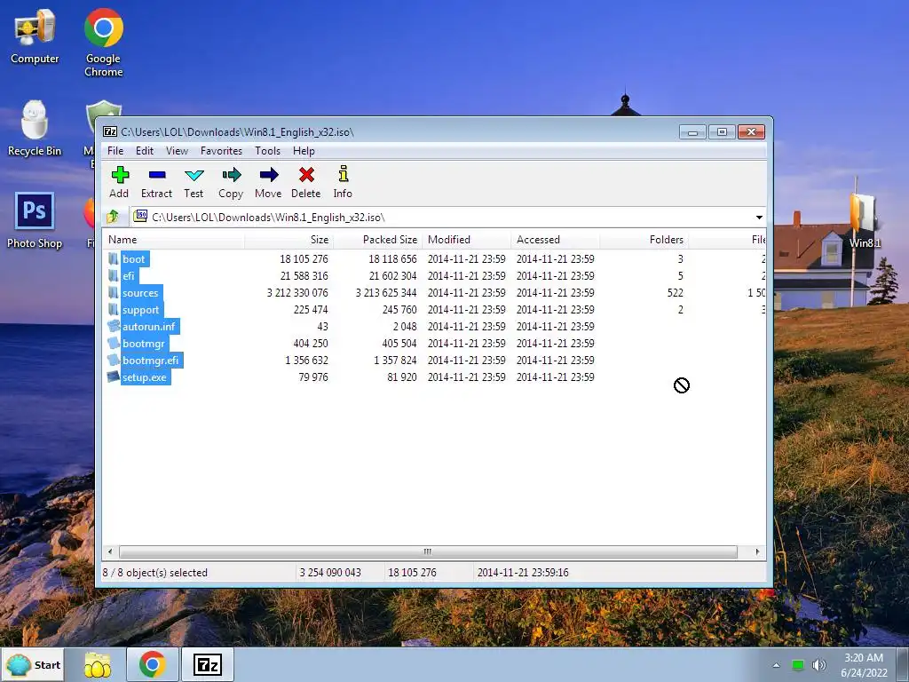Select the autorun.inf file icon
The height and width of the screenshot is (682, 909).
coord(114,326)
